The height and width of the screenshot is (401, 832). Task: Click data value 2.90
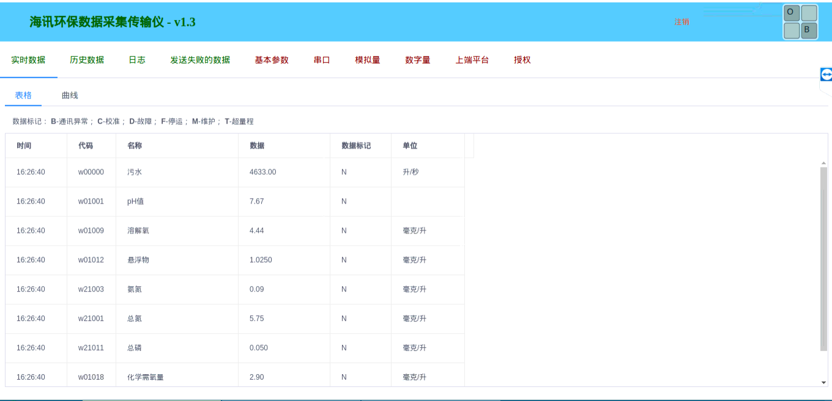click(x=257, y=377)
